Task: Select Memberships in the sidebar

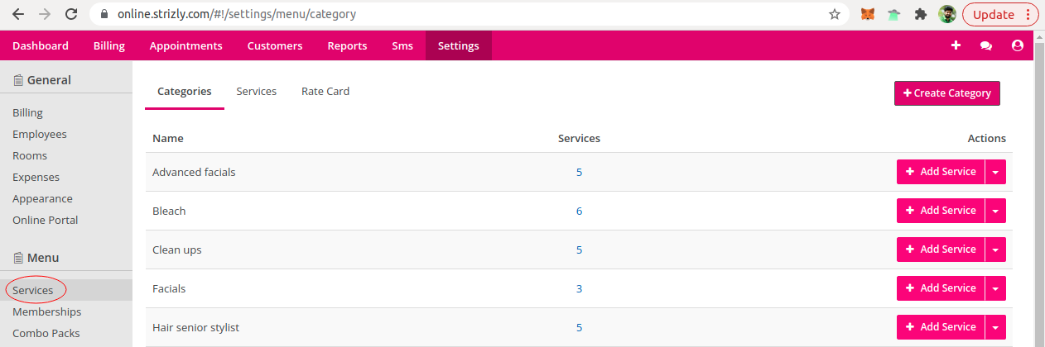Action: coord(47,311)
